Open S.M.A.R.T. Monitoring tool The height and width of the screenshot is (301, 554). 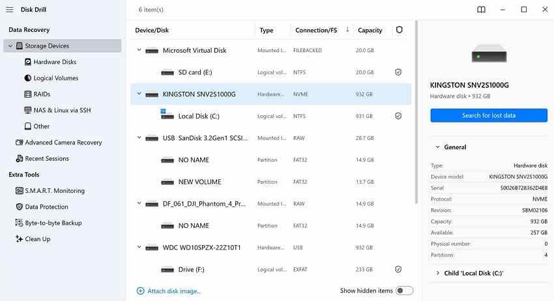coord(55,191)
